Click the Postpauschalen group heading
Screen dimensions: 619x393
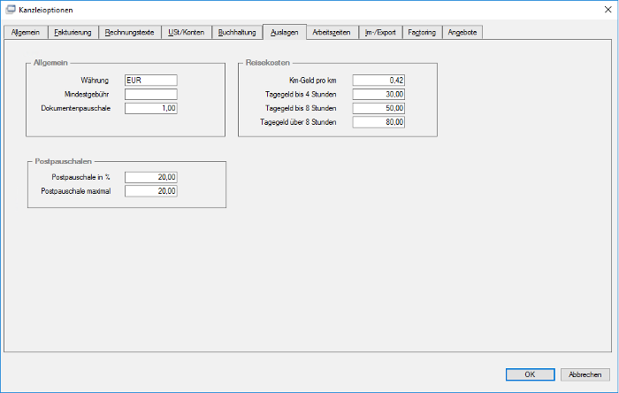63,161
